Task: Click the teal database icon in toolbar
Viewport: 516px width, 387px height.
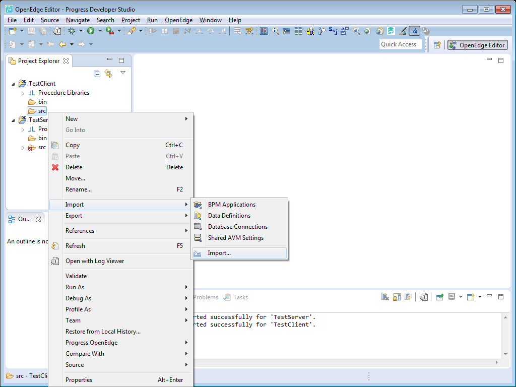Action: [x=391, y=31]
